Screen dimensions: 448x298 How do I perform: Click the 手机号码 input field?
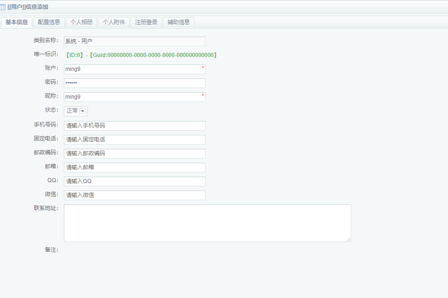[x=134, y=126]
